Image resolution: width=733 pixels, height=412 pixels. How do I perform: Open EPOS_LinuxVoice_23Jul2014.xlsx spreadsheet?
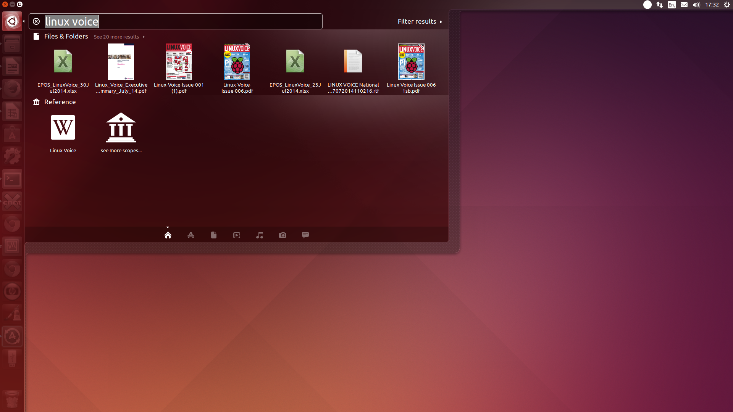(295, 69)
